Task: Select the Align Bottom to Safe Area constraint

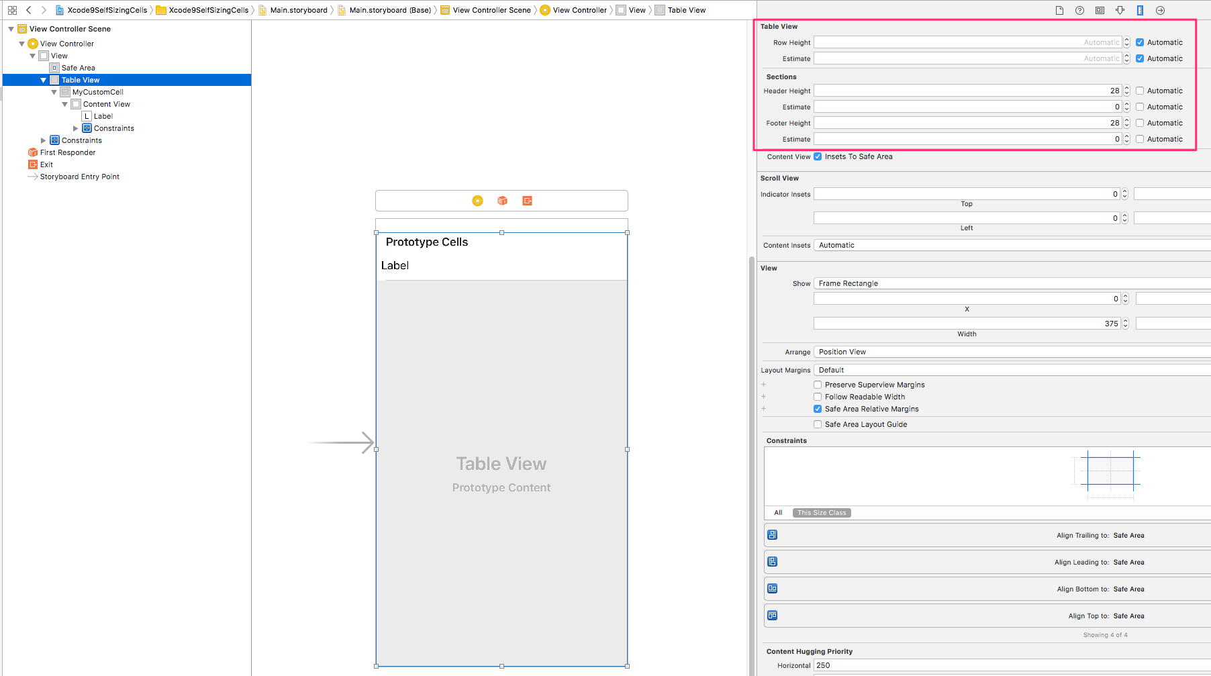Action: coord(983,589)
